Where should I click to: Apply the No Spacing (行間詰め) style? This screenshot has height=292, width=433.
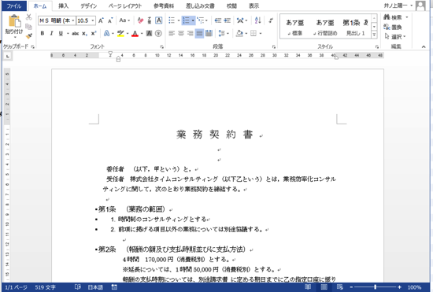coord(325,27)
